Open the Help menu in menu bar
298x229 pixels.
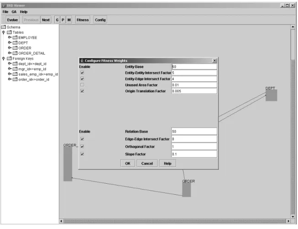(x=24, y=12)
